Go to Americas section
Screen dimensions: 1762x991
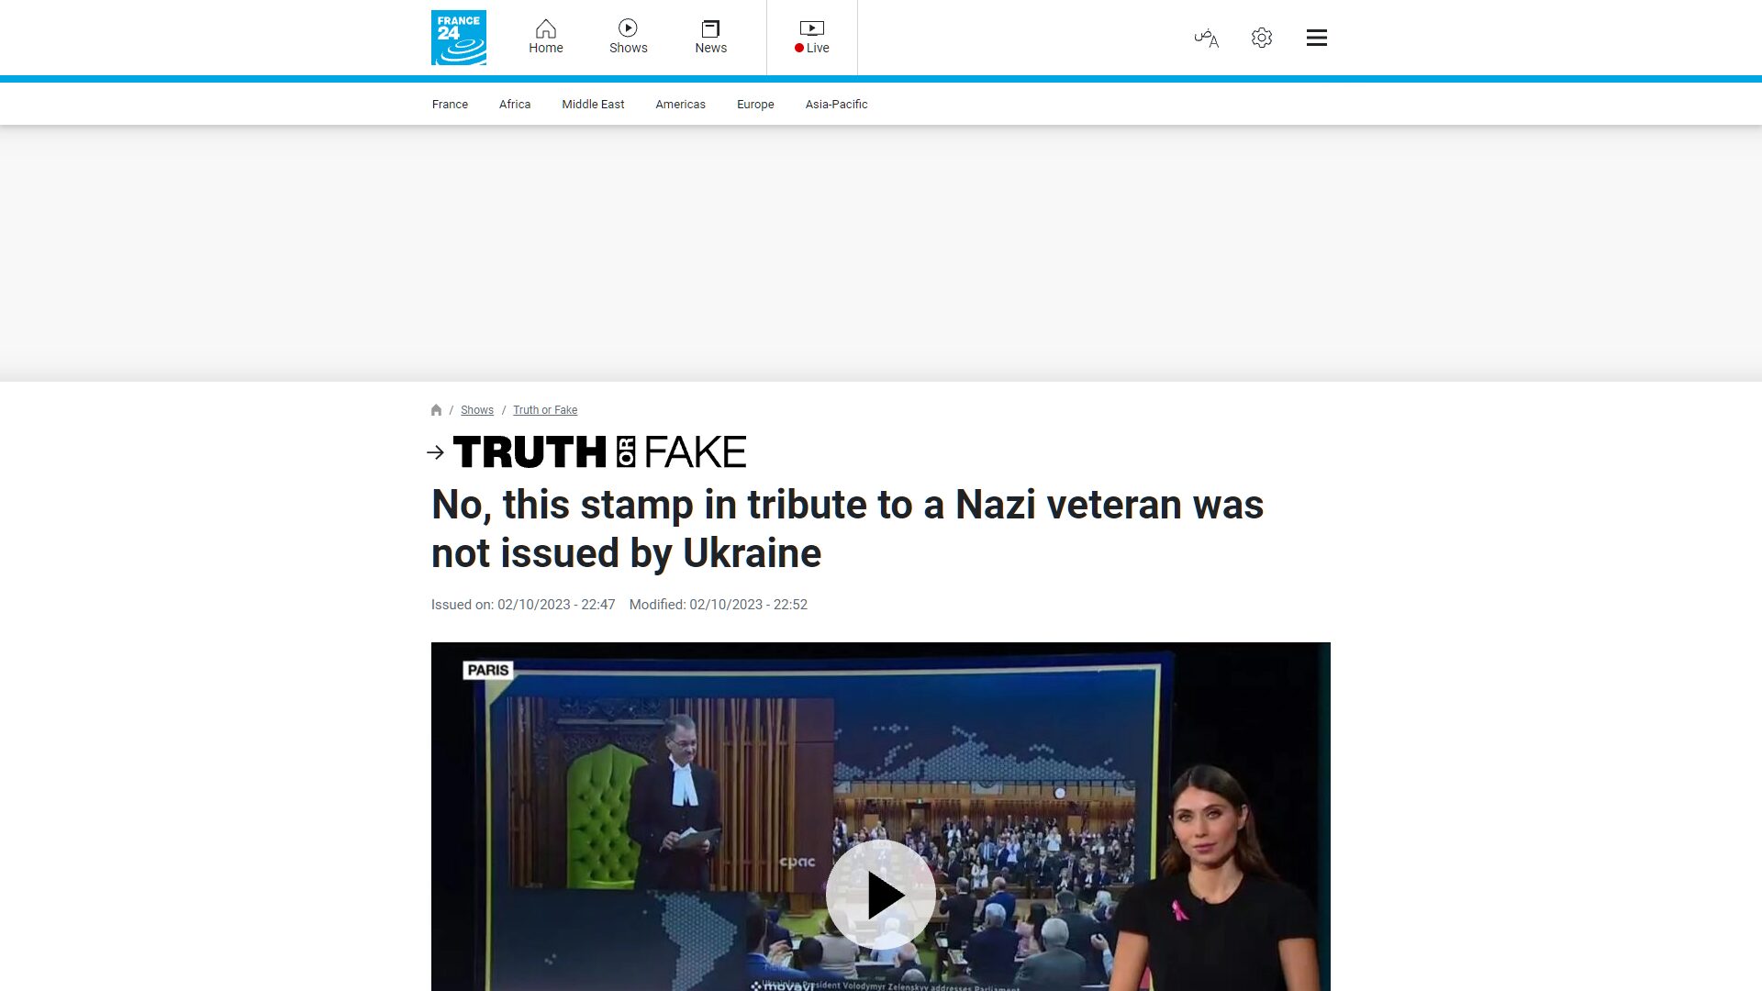point(680,105)
